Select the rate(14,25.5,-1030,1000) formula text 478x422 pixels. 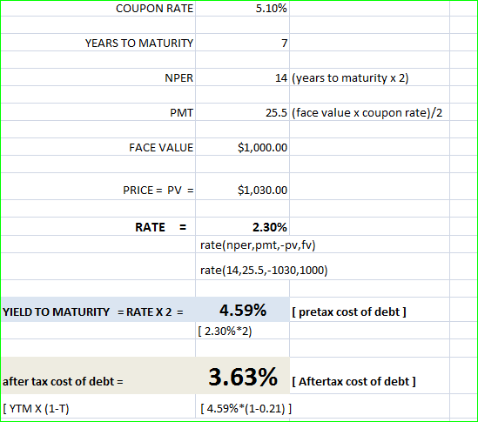(x=264, y=271)
